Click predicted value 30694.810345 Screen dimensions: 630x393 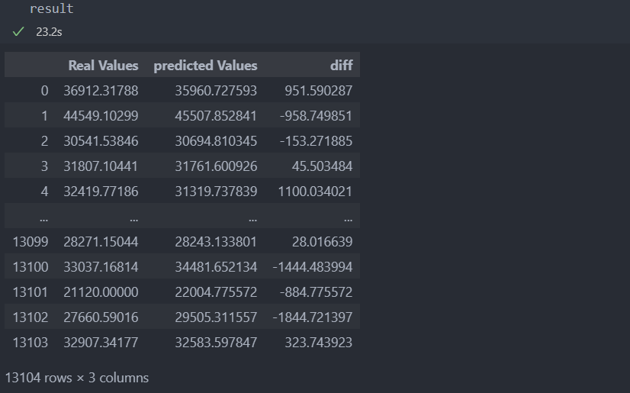[x=216, y=141]
